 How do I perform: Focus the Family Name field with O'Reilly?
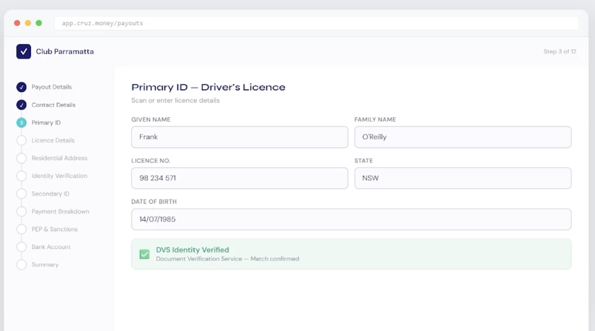coord(463,137)
